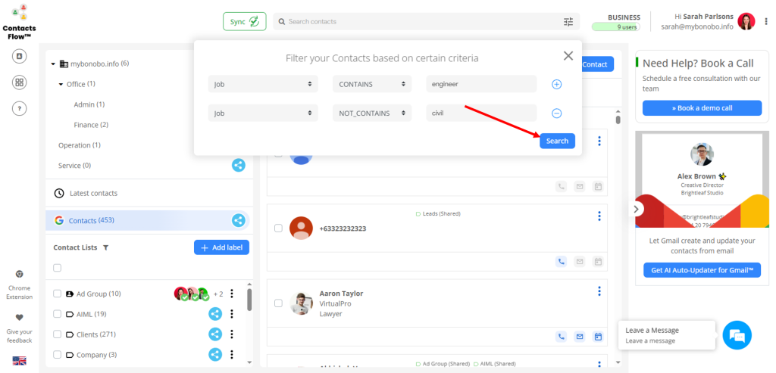
Task: Click the Add label button
Action: (221, 247)
